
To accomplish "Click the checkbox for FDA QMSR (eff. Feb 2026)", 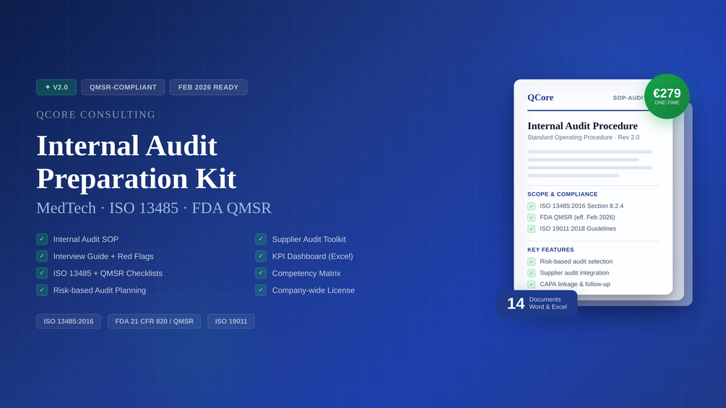I will (x=532, y=217).
